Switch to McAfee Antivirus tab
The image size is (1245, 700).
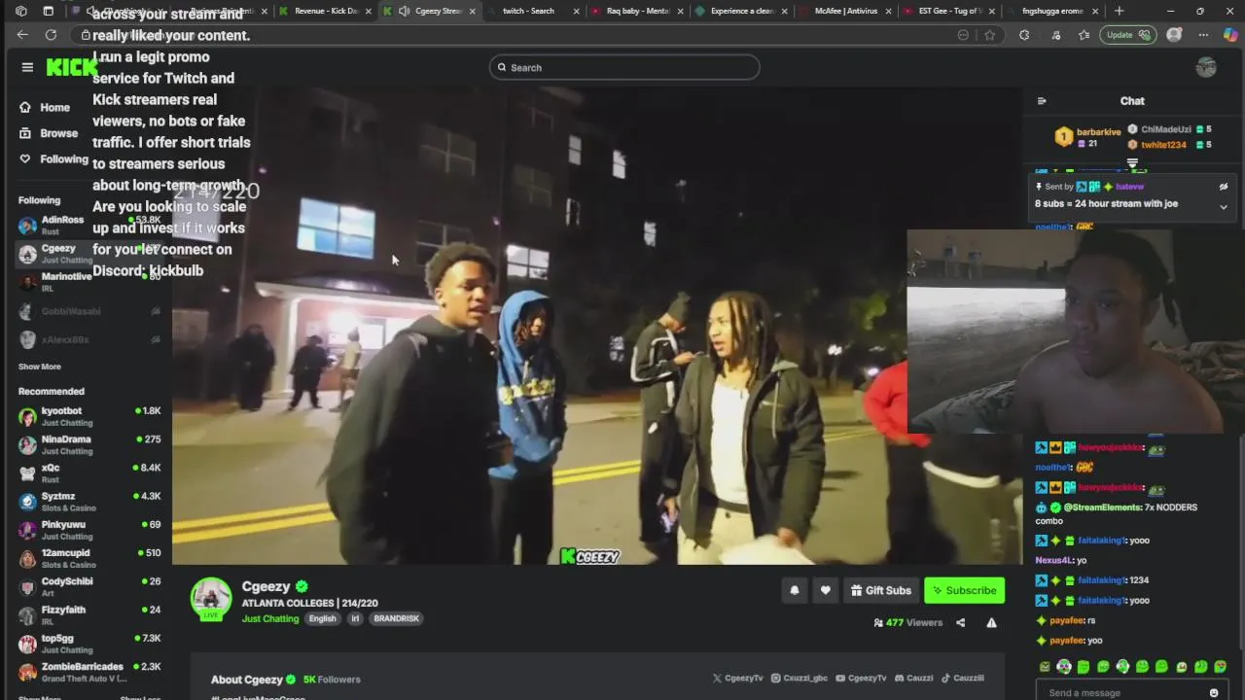tap(844, 11)
